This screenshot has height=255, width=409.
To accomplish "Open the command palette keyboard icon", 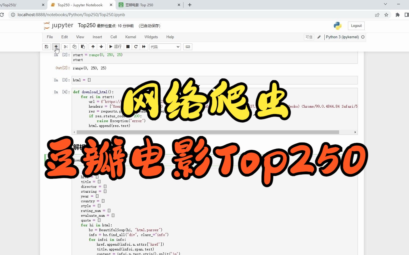I will click(x=188, y=47).
